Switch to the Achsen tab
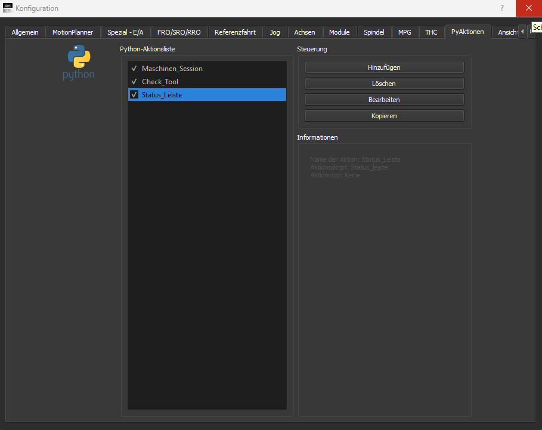 coord(305,32)
